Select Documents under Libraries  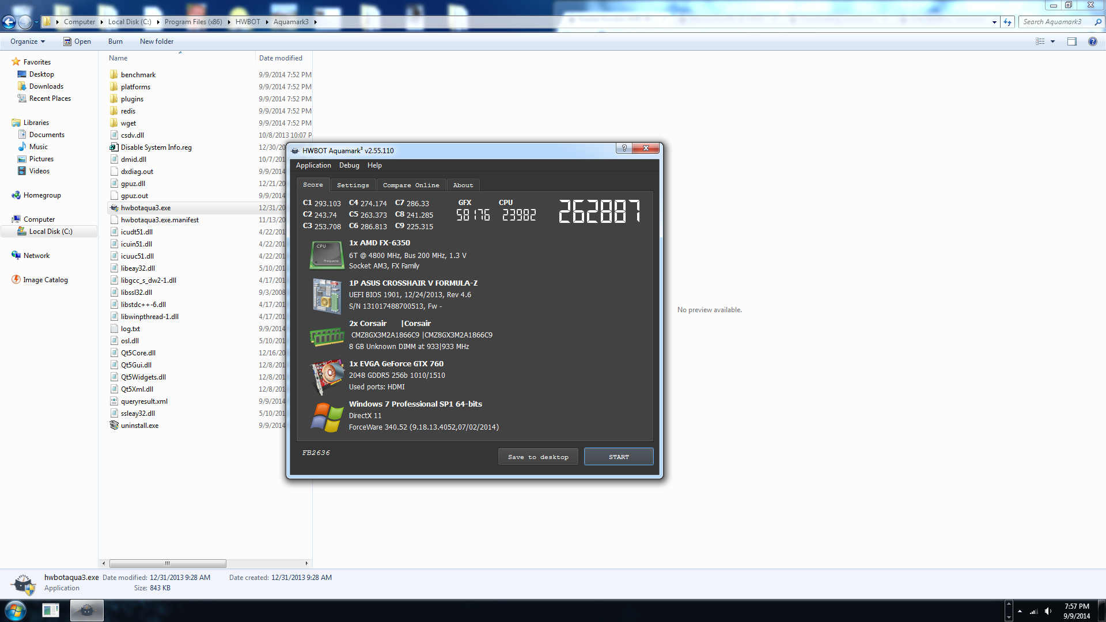(47, 135)
